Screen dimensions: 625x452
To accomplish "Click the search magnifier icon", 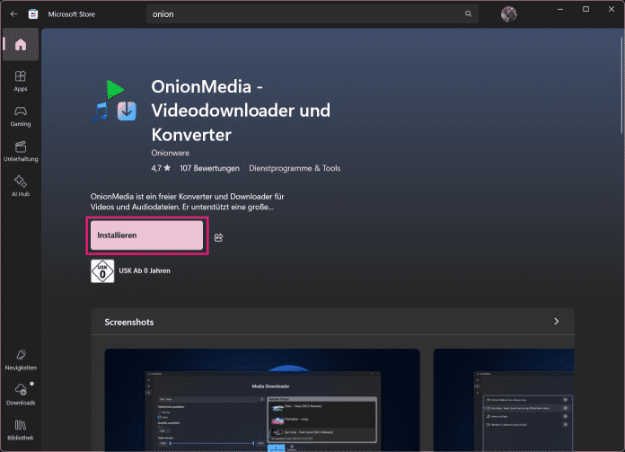I will (x=468, y=14).
